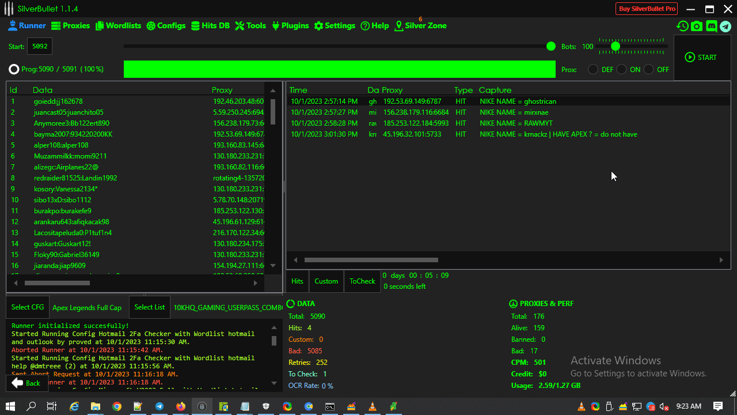This screenshot has height=415, width=737.
Task: Open the Hits DB section
Action: pyautogui.click(x=210, y=26)
